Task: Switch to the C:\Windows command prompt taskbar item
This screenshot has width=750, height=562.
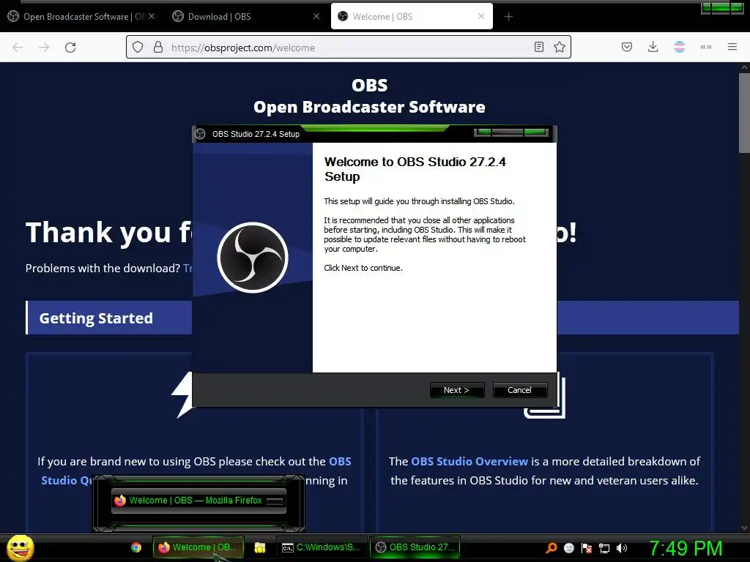Action: coord(322,547)
